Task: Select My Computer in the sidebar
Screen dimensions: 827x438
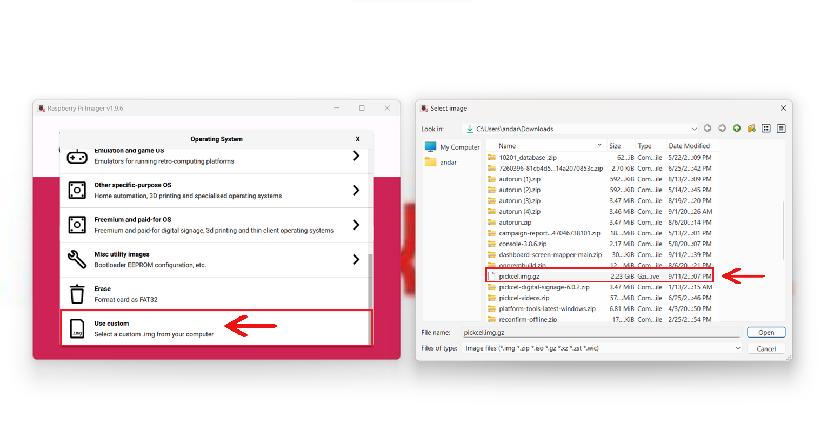Action: click(452, 147)
